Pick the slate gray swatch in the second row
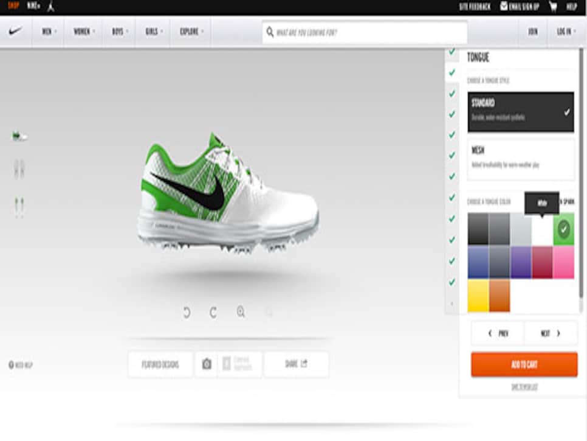Image resolution: width=587 pixels, height=441 pixels. click(x=499, y=262)
